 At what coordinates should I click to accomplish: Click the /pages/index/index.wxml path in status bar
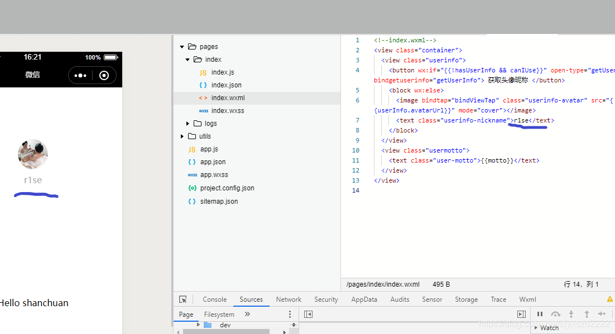(383, 284)
